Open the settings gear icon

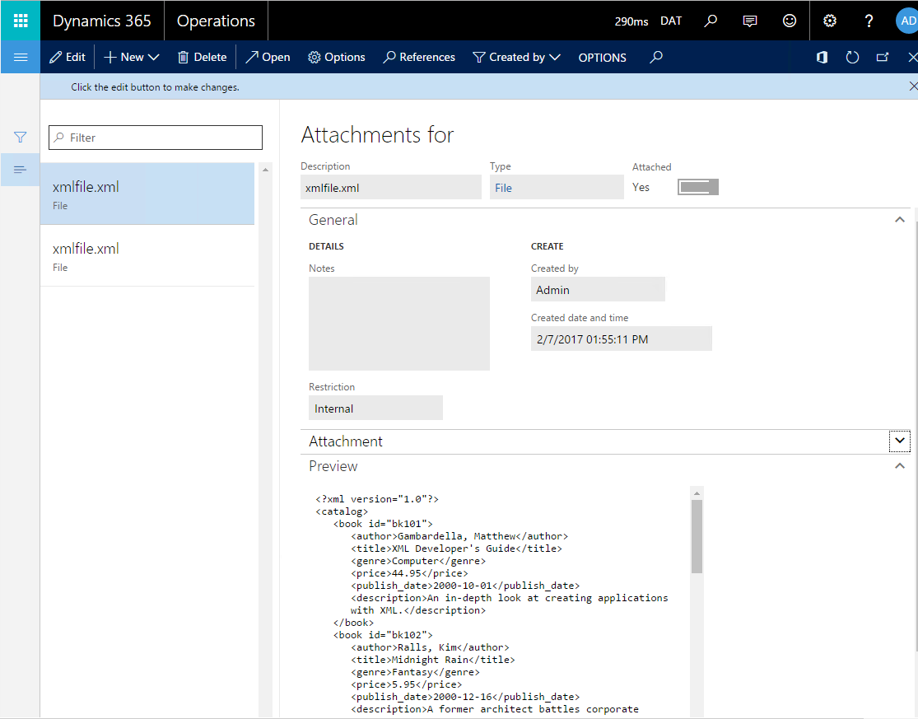click(830, 21)
